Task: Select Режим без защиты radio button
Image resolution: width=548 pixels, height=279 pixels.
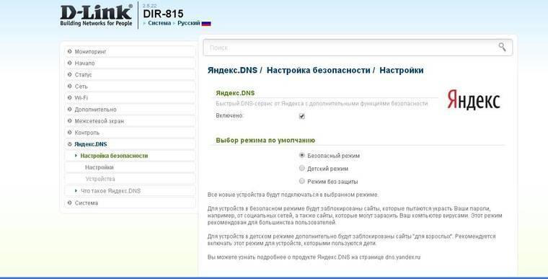Action: (302, 181)
